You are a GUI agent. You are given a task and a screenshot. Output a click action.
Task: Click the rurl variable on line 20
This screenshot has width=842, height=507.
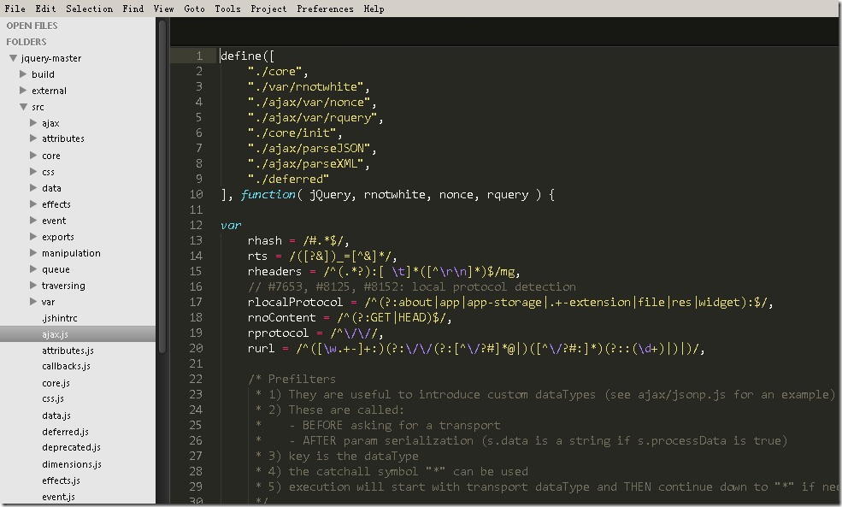click(261, 349)
